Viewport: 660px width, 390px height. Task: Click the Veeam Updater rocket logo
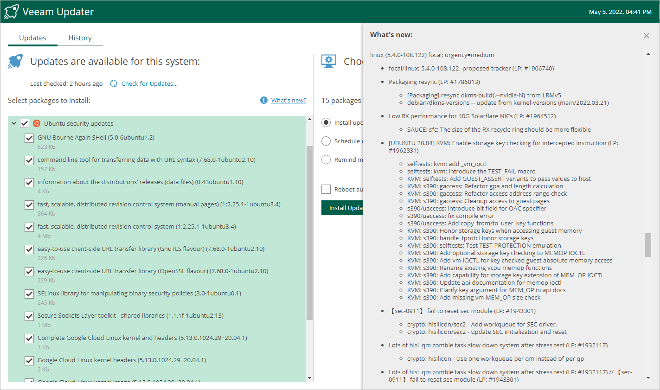tap(12, 12)
